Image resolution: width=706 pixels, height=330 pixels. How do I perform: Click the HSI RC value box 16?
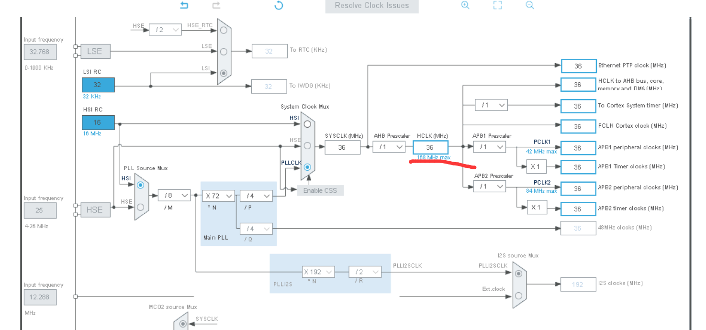click(x=98, y=122)
